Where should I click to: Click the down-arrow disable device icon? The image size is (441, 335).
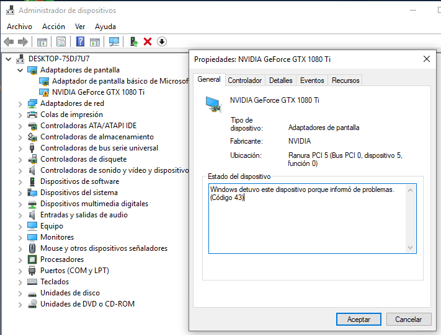click(x=162, y=41)
